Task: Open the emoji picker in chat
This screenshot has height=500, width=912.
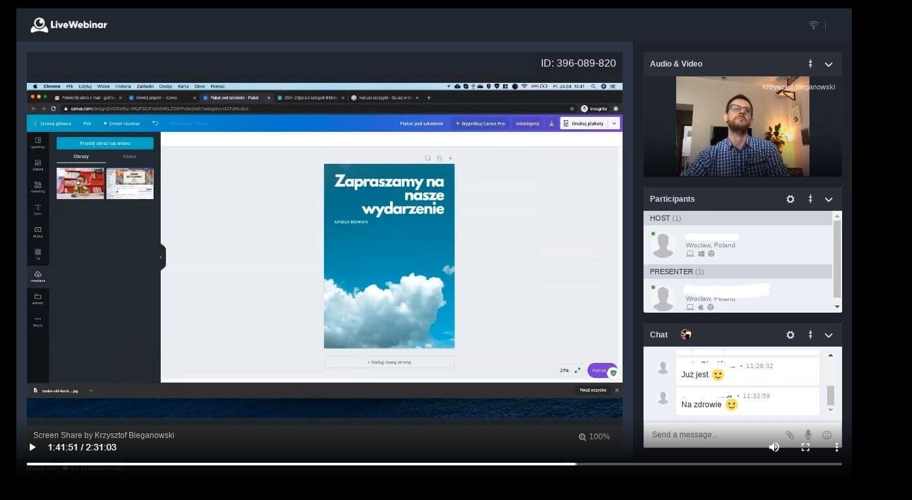Action: point(827,435)
